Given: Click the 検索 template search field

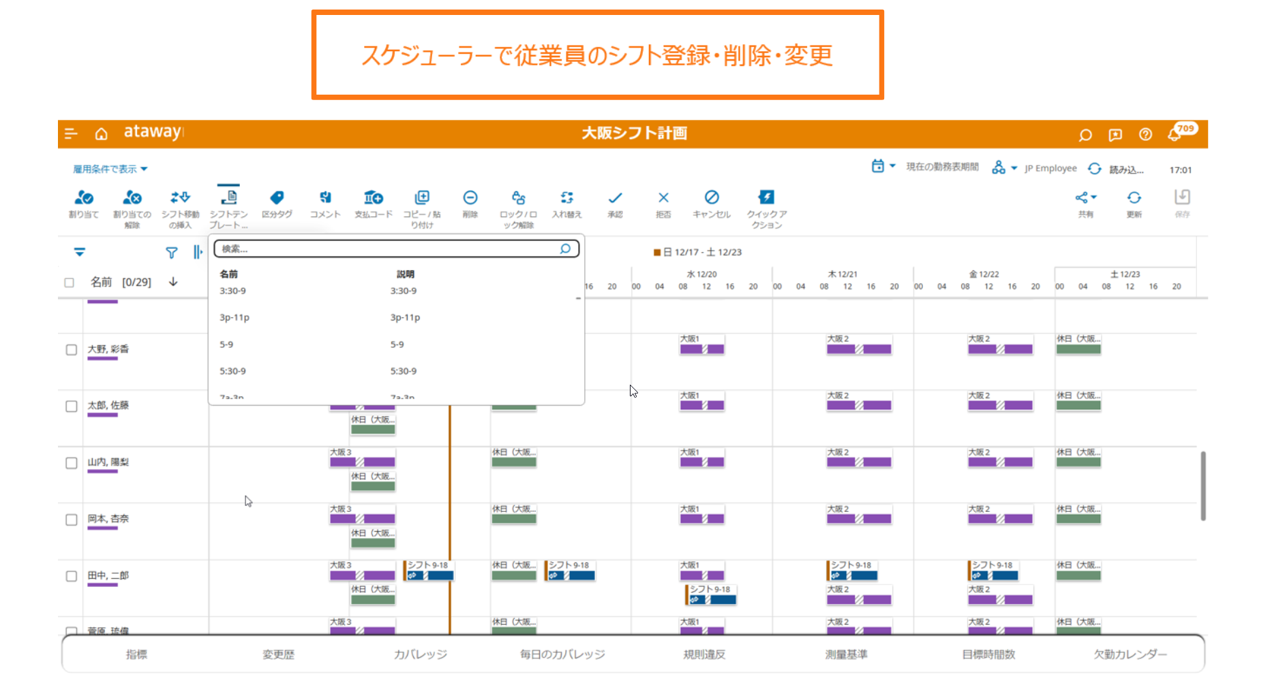Looking at the screenshot, I should 389,249.
